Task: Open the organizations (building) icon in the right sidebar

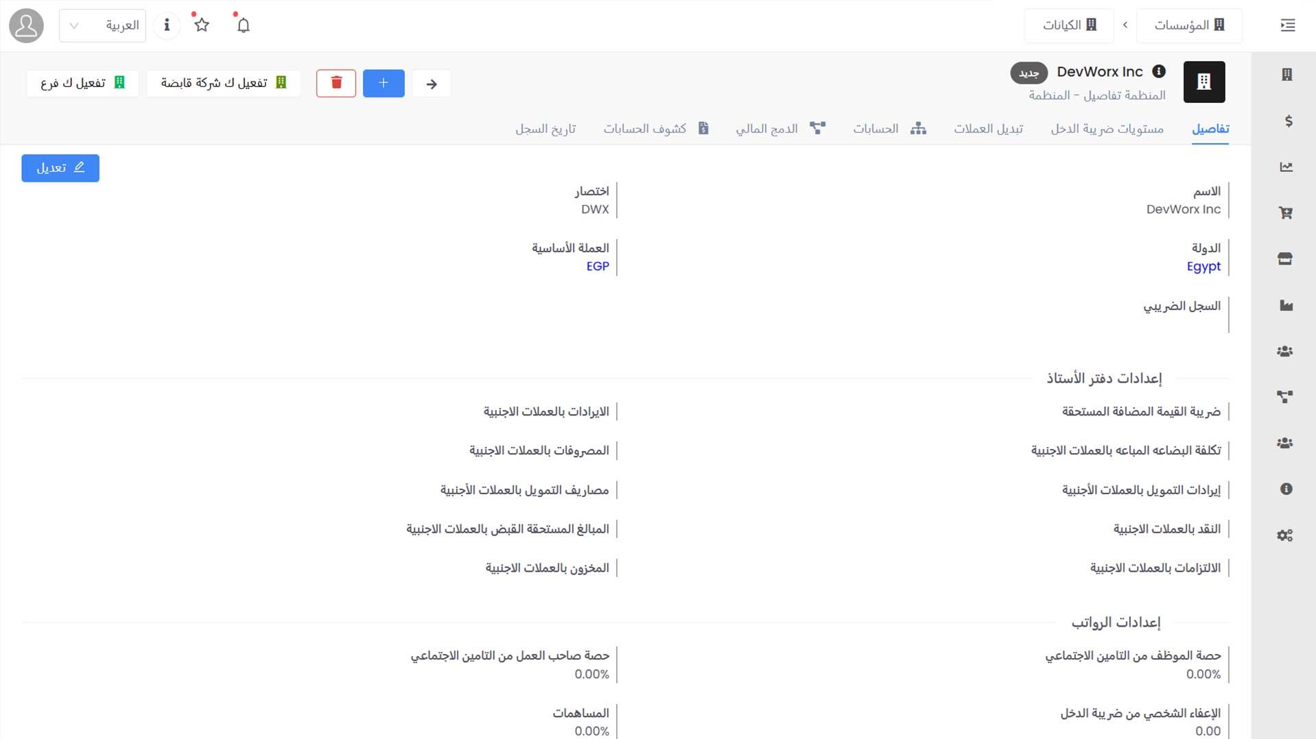Action: 1286,74
